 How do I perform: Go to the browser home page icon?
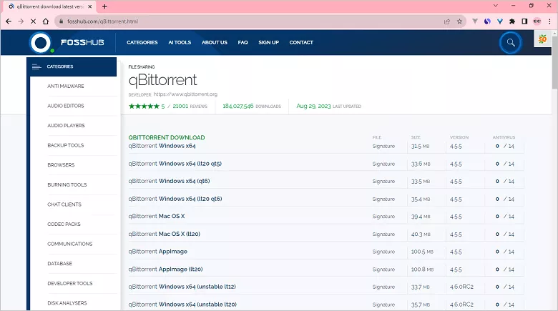pos(46,21)
